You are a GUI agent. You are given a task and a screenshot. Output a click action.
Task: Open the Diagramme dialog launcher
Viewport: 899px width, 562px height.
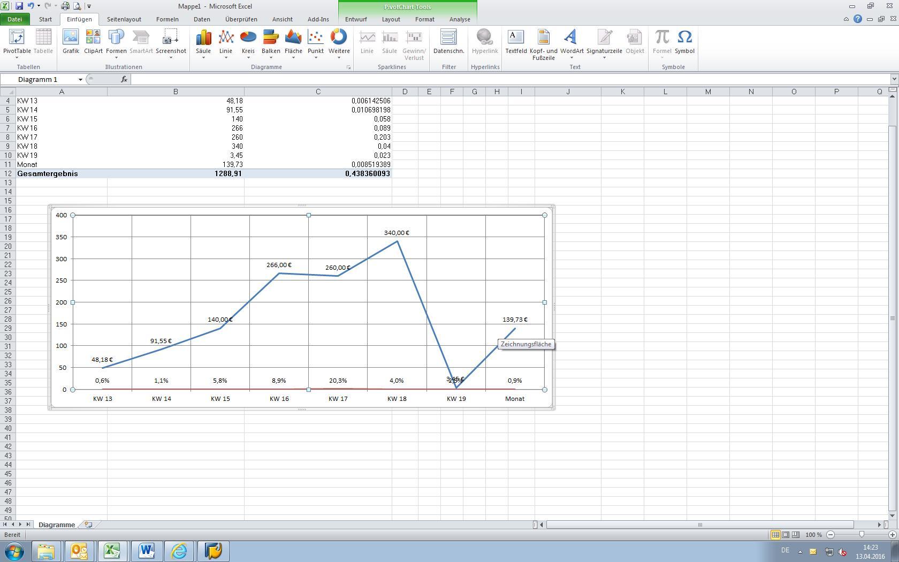pos(348,67)
